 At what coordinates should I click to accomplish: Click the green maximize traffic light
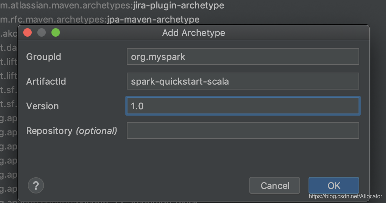(55, 32)
